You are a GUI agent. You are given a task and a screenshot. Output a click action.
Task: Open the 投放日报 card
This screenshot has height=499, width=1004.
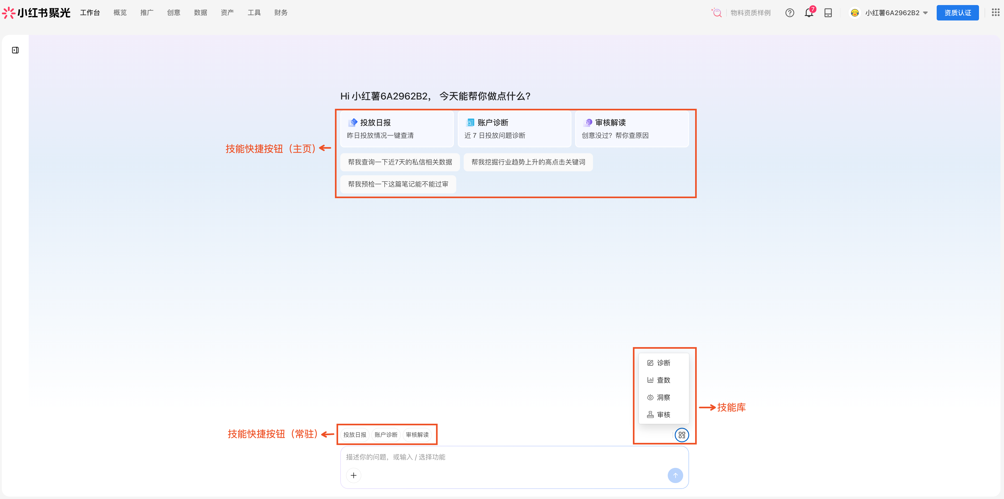pos(397,129)
